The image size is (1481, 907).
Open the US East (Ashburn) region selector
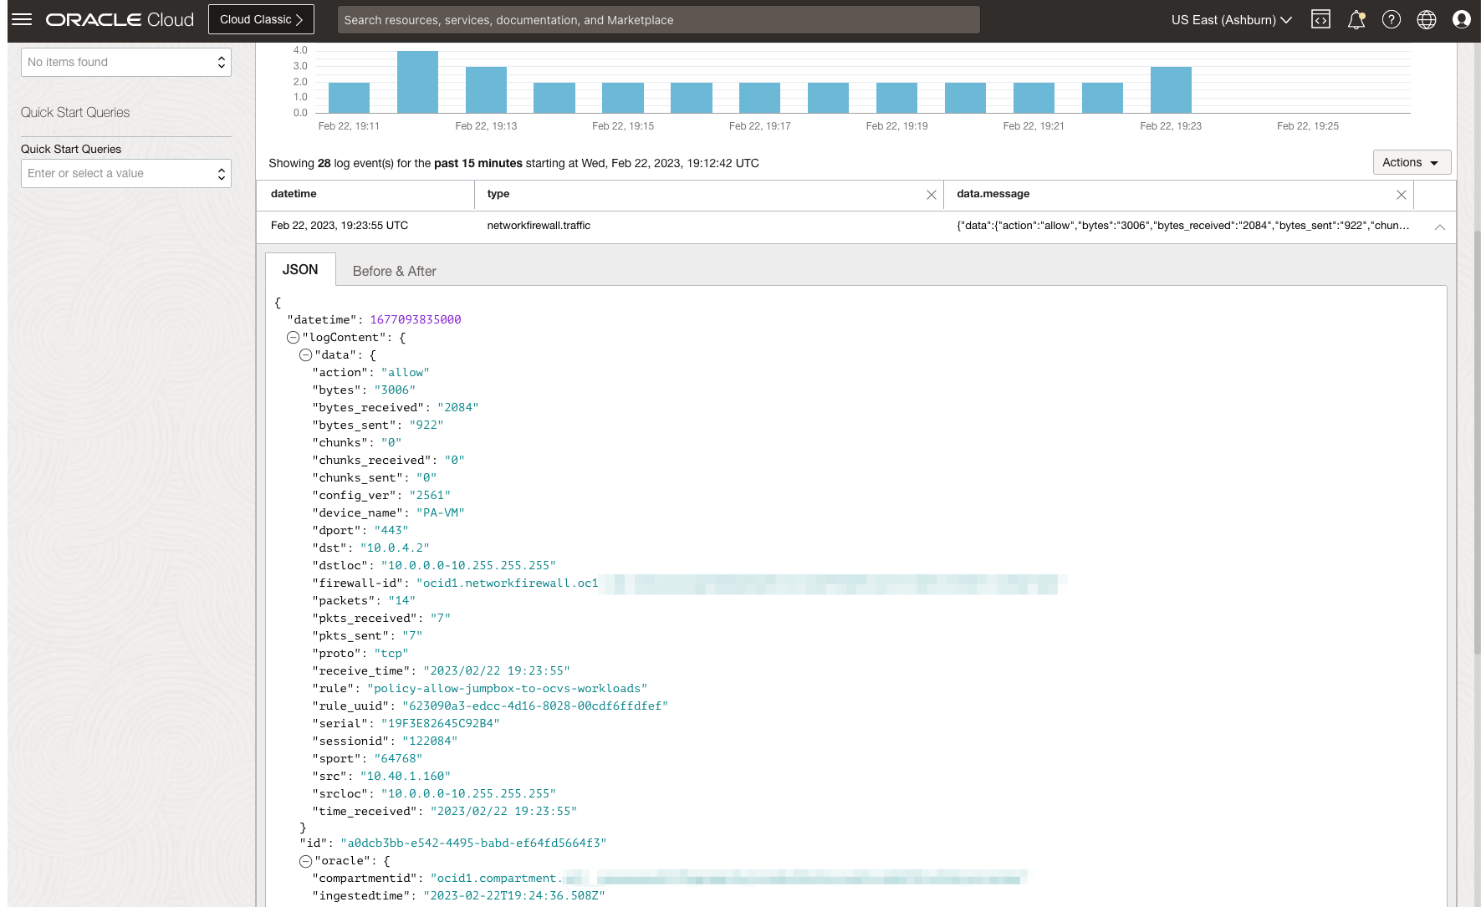[1231, 19]
